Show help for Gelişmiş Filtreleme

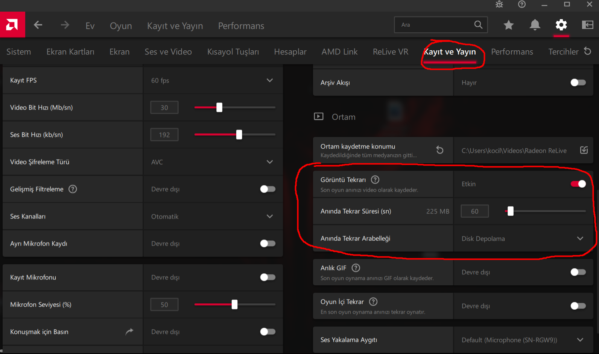pos(73,189)
